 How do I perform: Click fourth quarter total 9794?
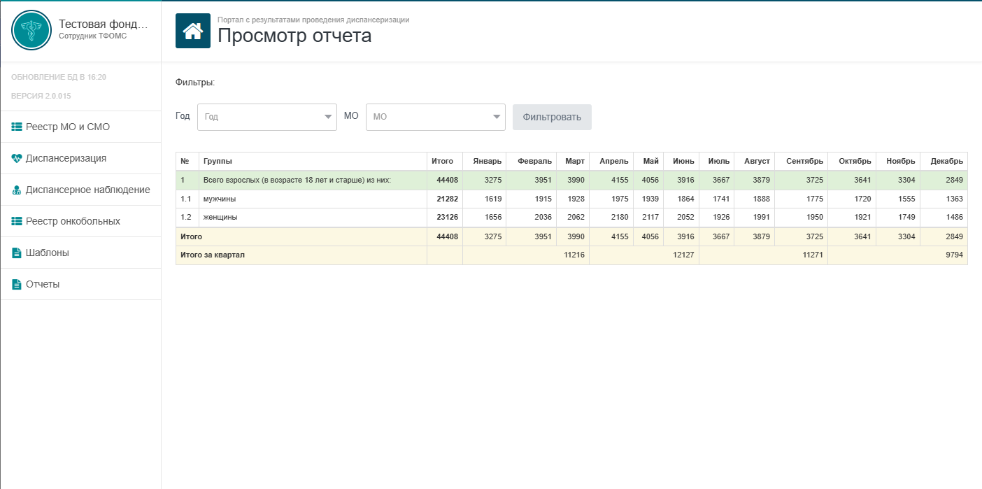point(955,255)
